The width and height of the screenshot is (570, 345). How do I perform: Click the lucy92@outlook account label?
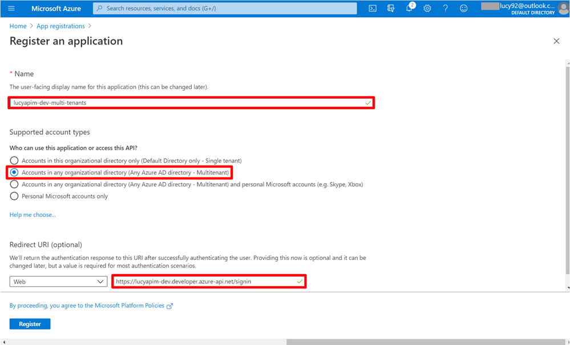(527, 6)
